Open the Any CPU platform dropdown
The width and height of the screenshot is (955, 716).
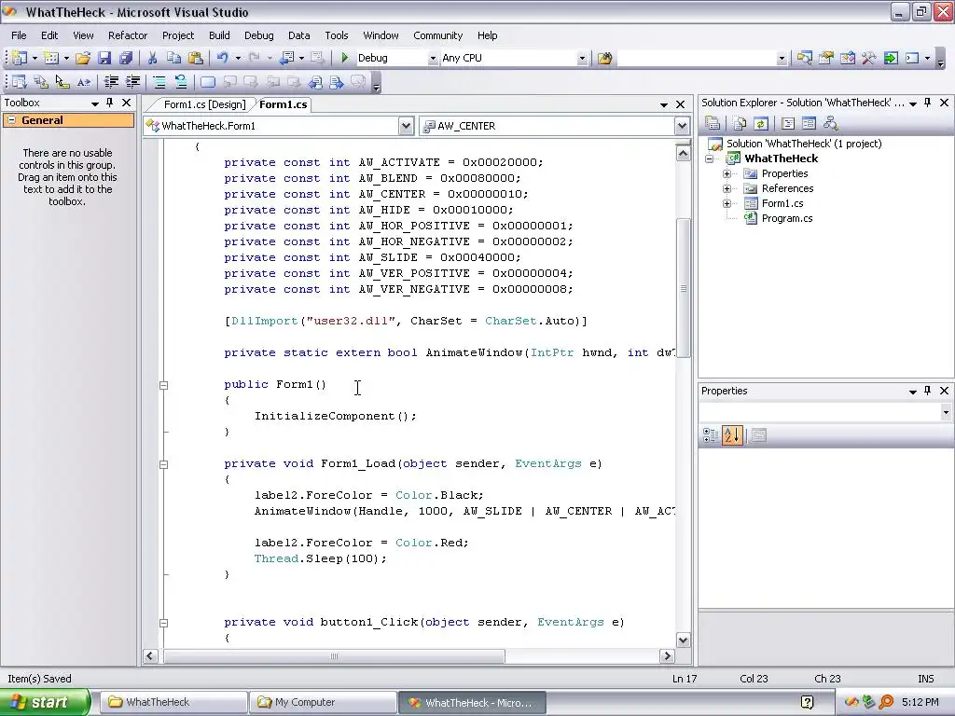582,58
